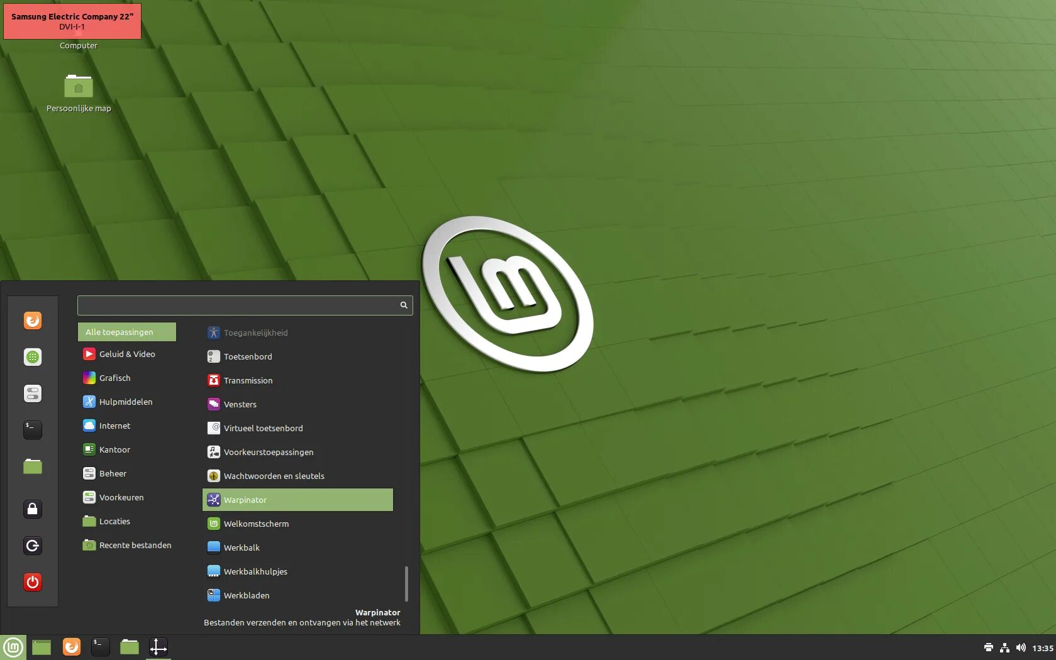Show Alle toepassingen
1056x660 pixels.
click(x=126, y=332)
